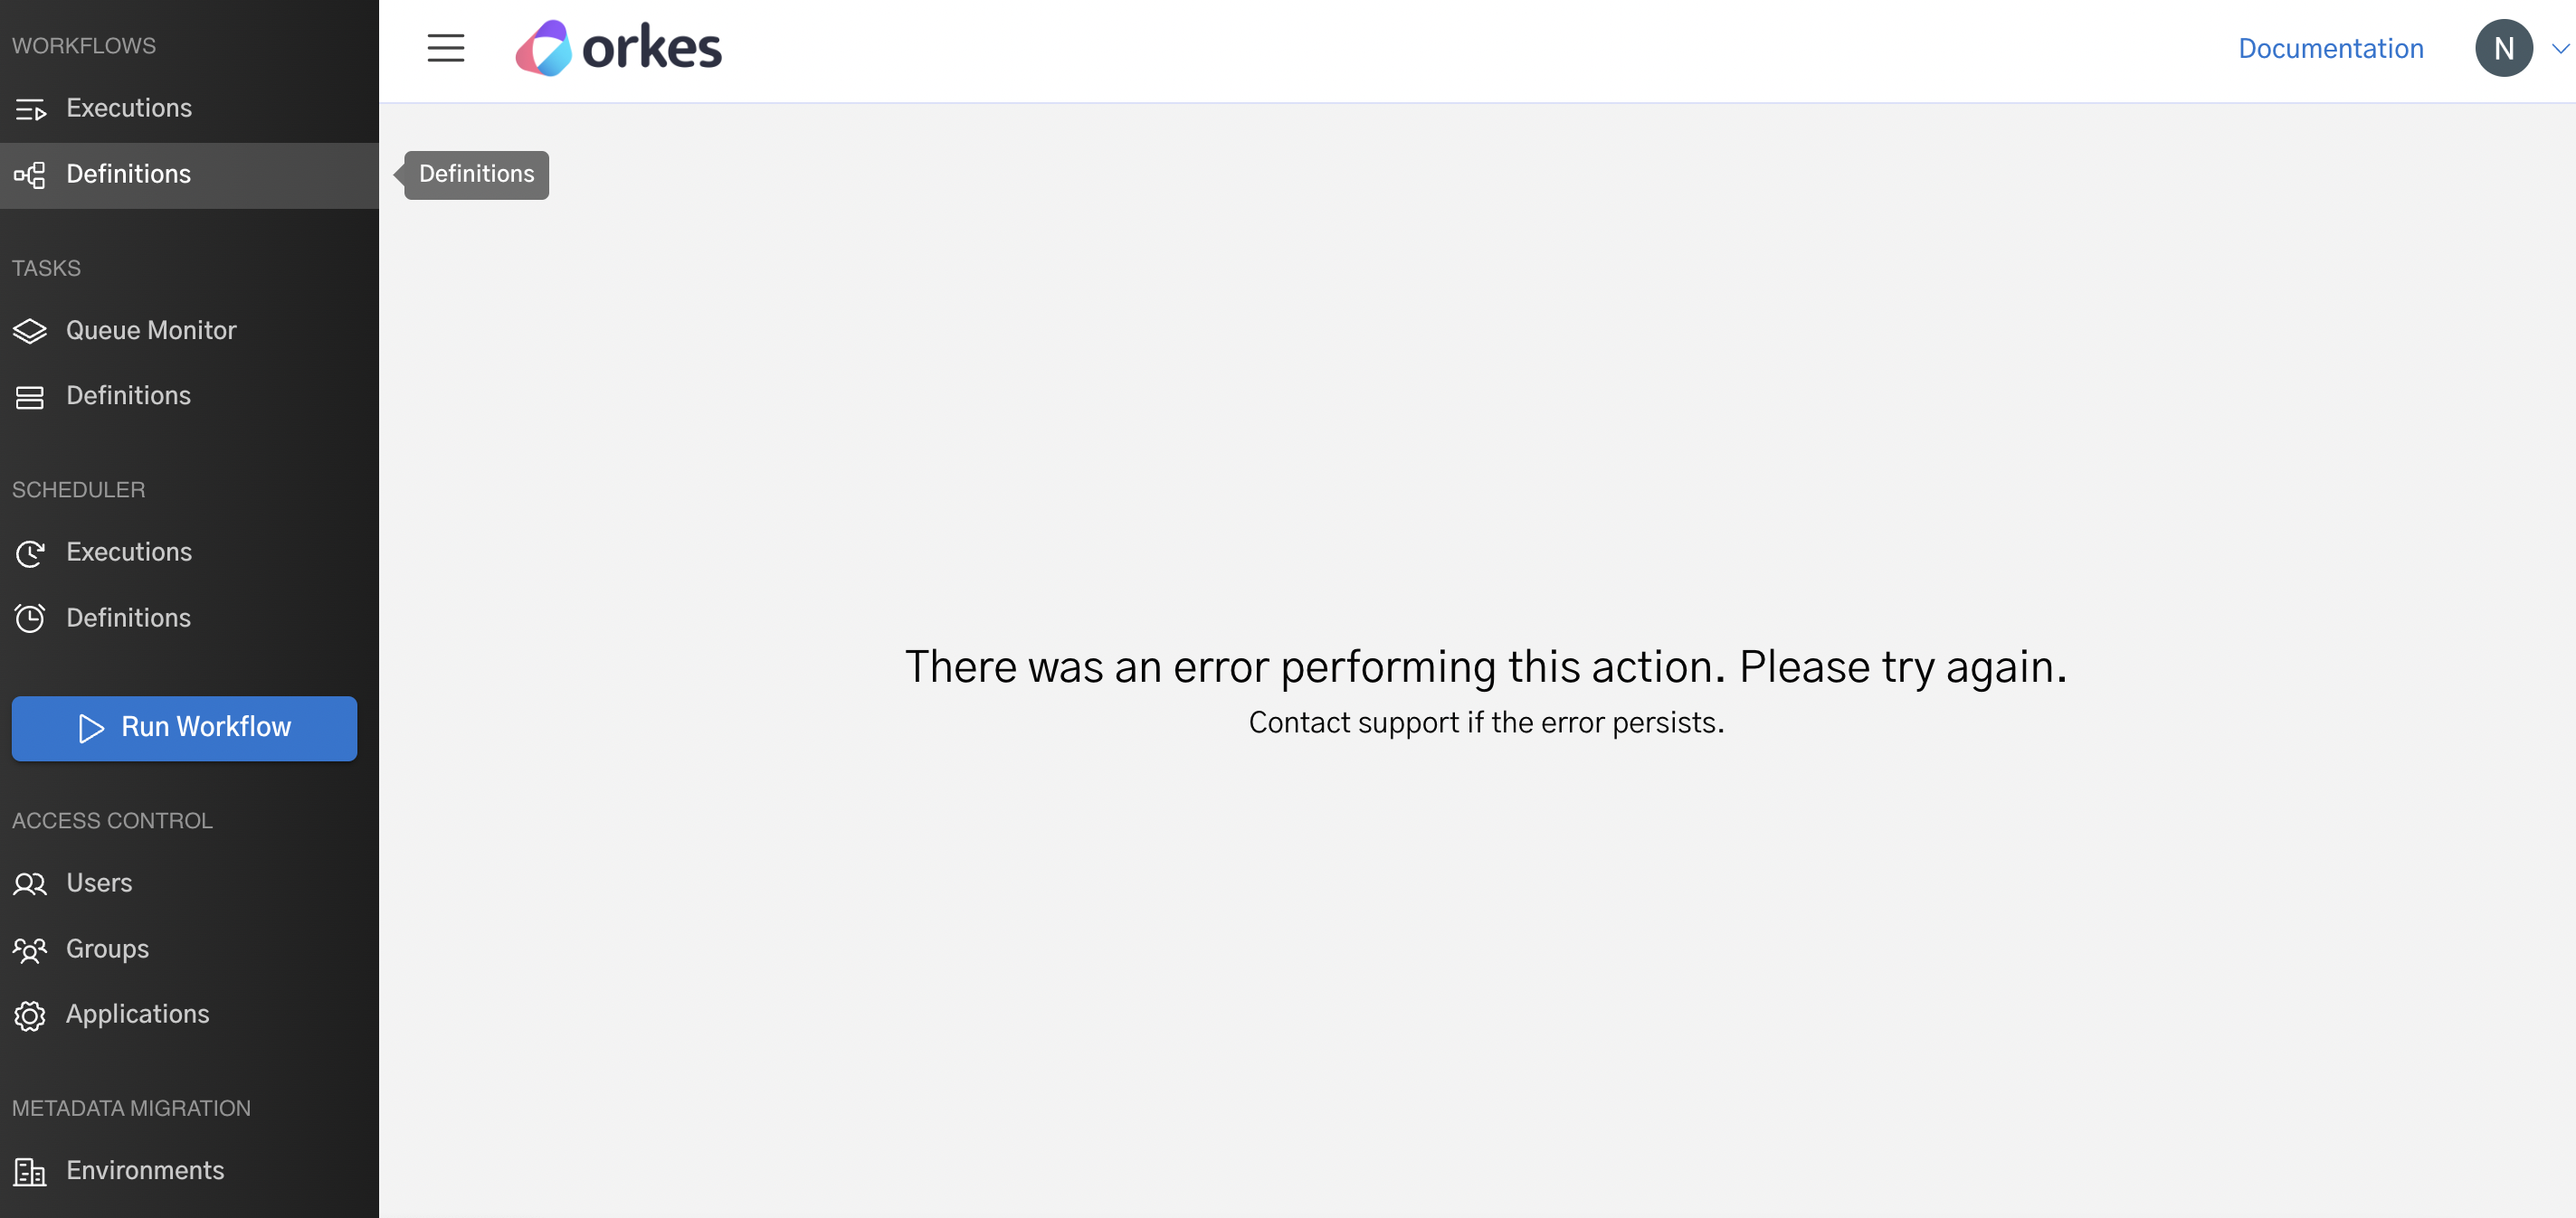Click the Environments under Metadata Migration

pos(145,1172)
